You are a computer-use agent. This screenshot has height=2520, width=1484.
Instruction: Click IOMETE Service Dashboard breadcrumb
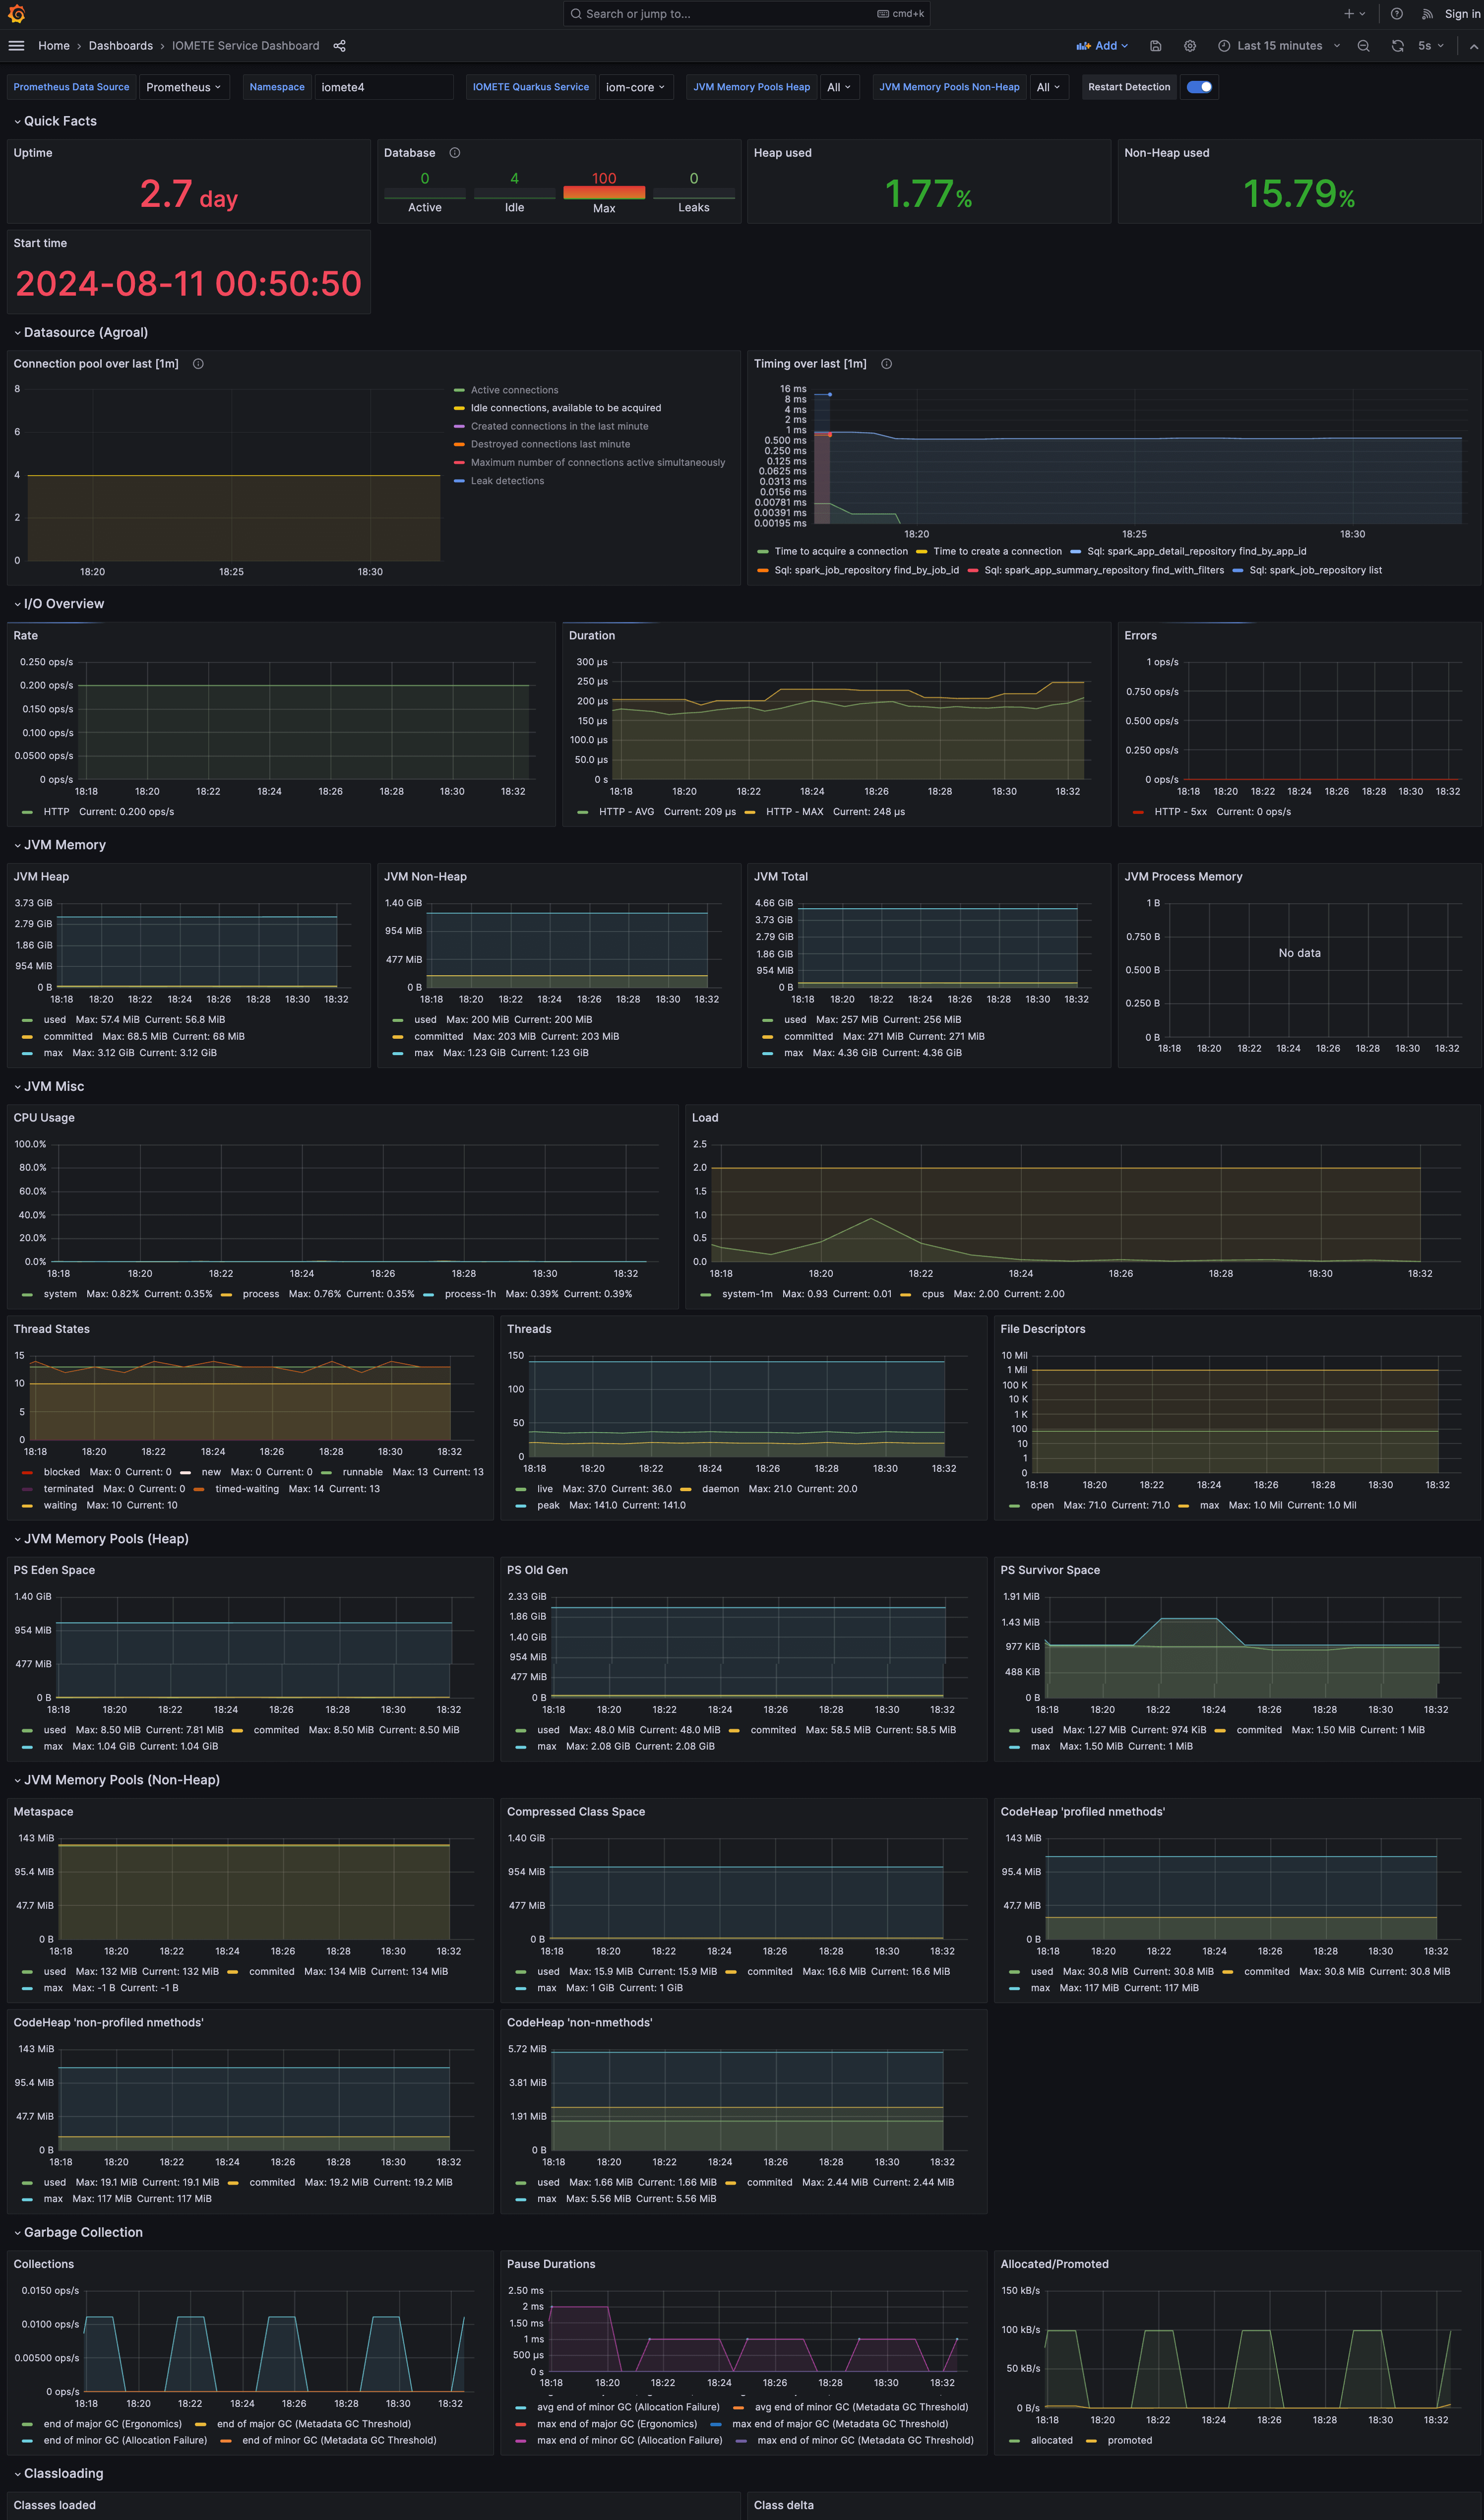pos(246,46)
